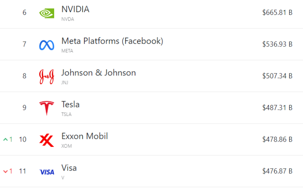Click the NVDA ticker symbol
The image size is (303, 188).
click(x=67, y=19)
